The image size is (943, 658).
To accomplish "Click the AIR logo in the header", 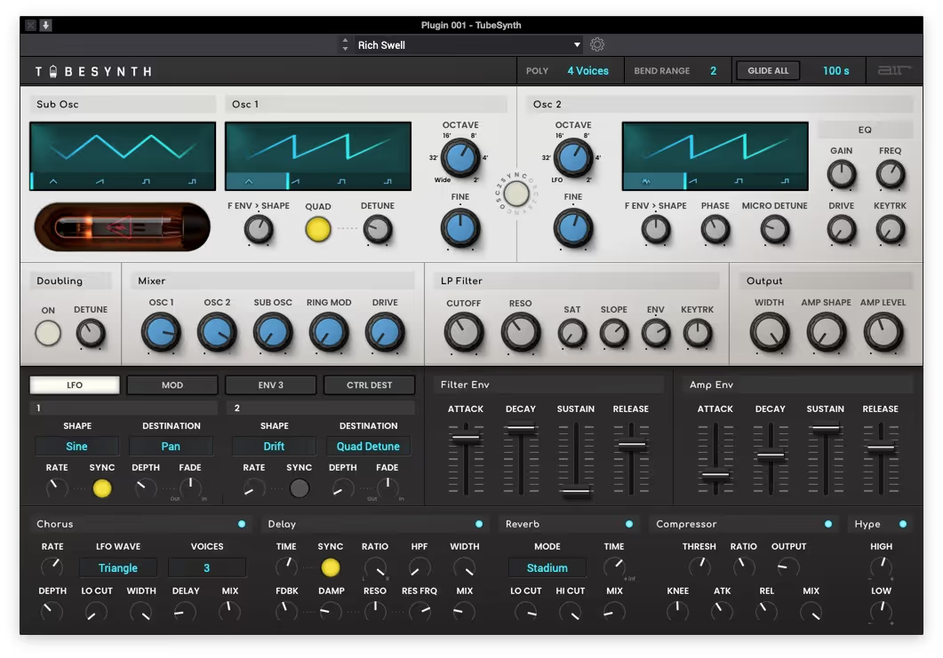I will 893,71.
